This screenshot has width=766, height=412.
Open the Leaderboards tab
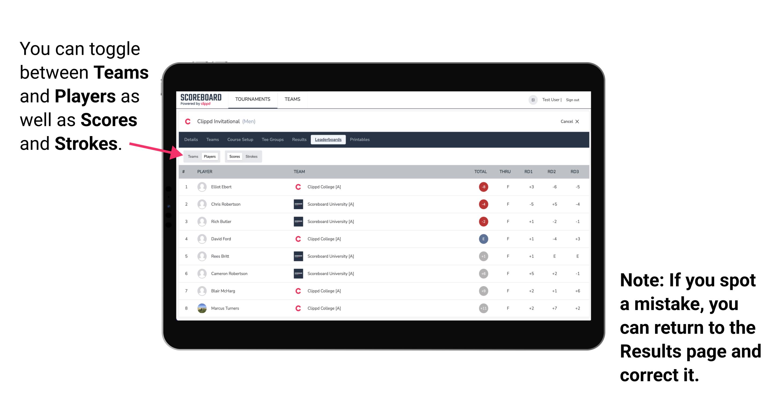[x=328, y=140]
